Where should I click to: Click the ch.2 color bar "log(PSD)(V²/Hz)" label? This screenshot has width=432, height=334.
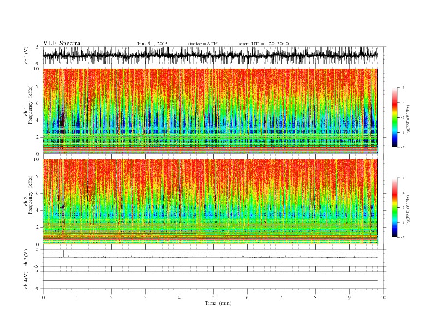[x=408, y=209]
